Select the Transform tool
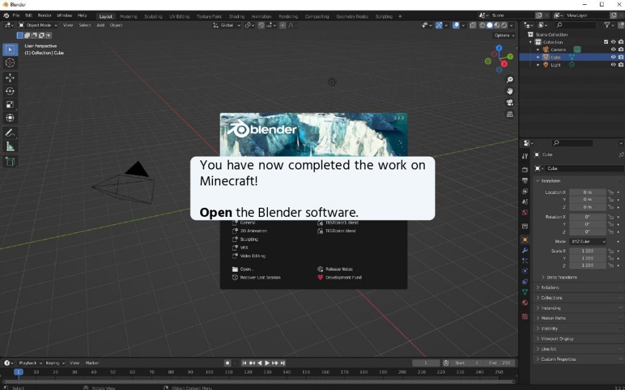625x390 pixels. [x=10, y=118]
